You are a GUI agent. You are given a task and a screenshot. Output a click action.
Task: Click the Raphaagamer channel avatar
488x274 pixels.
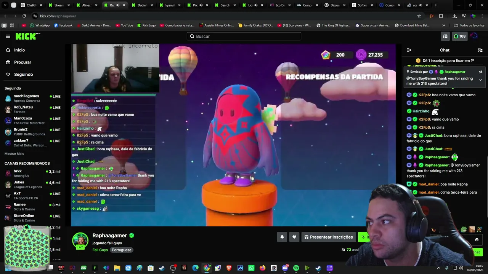(x=80, y=241)
